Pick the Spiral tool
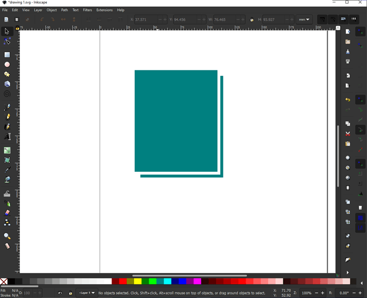Screen dimensions: 367x298 pyautogui.click(x=7, y=94)
